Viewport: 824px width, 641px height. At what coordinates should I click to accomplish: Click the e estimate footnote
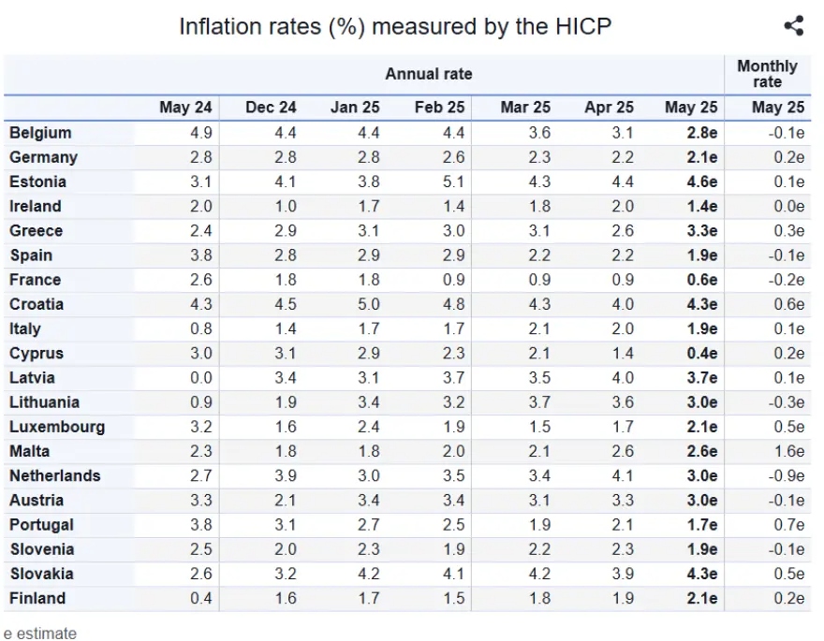point(40,634)
